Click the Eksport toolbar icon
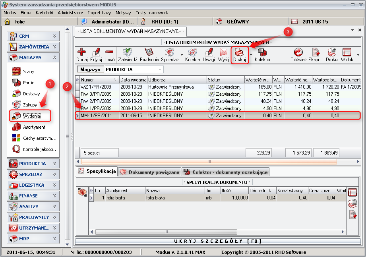This screenshot has height=257, width=366. coord(316,52)
